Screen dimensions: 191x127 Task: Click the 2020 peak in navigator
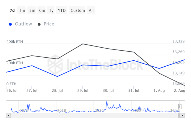pos(107,102)
